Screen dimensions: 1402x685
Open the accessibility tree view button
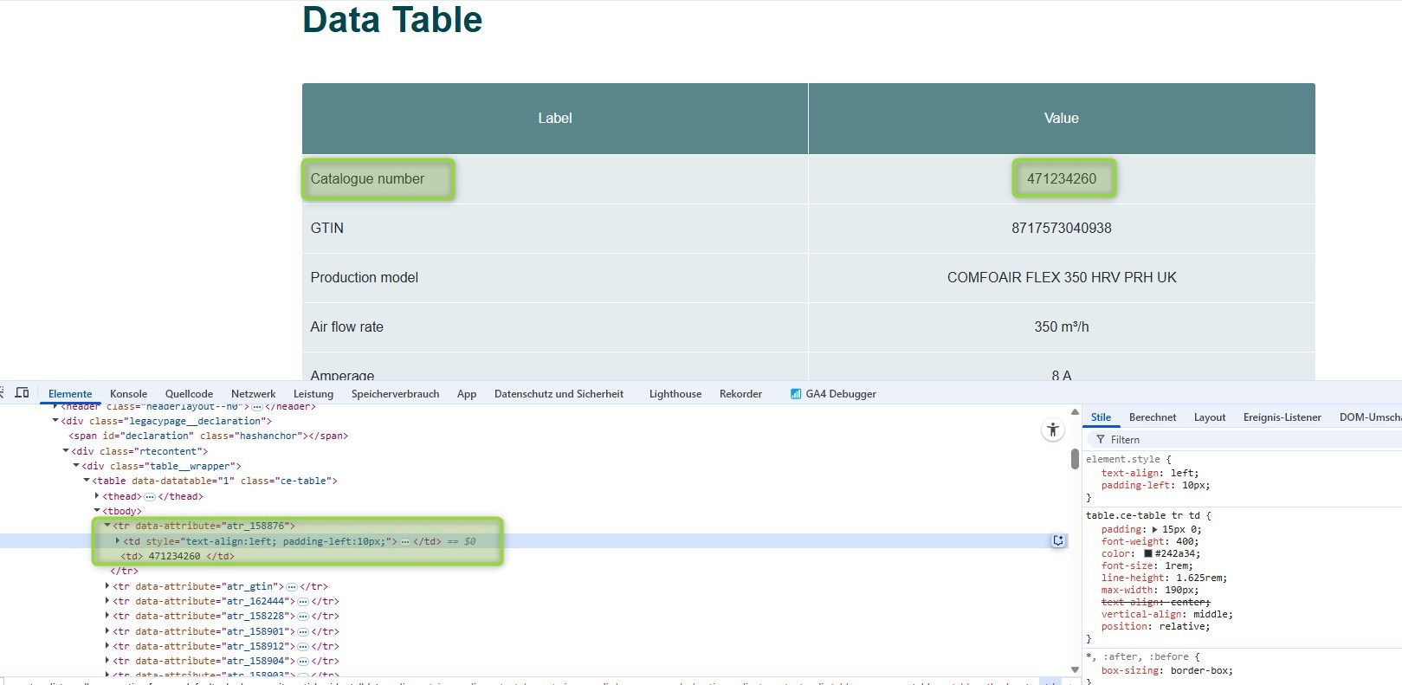(1052, 430)
